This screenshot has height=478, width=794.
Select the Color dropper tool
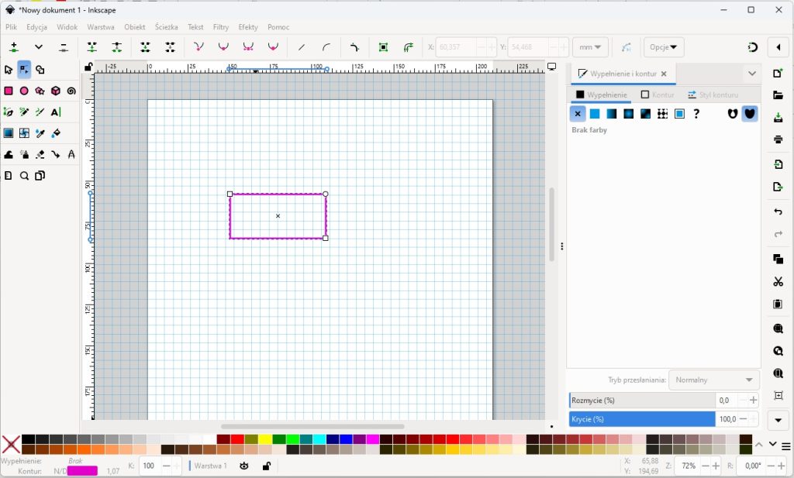tap(40, 133)
